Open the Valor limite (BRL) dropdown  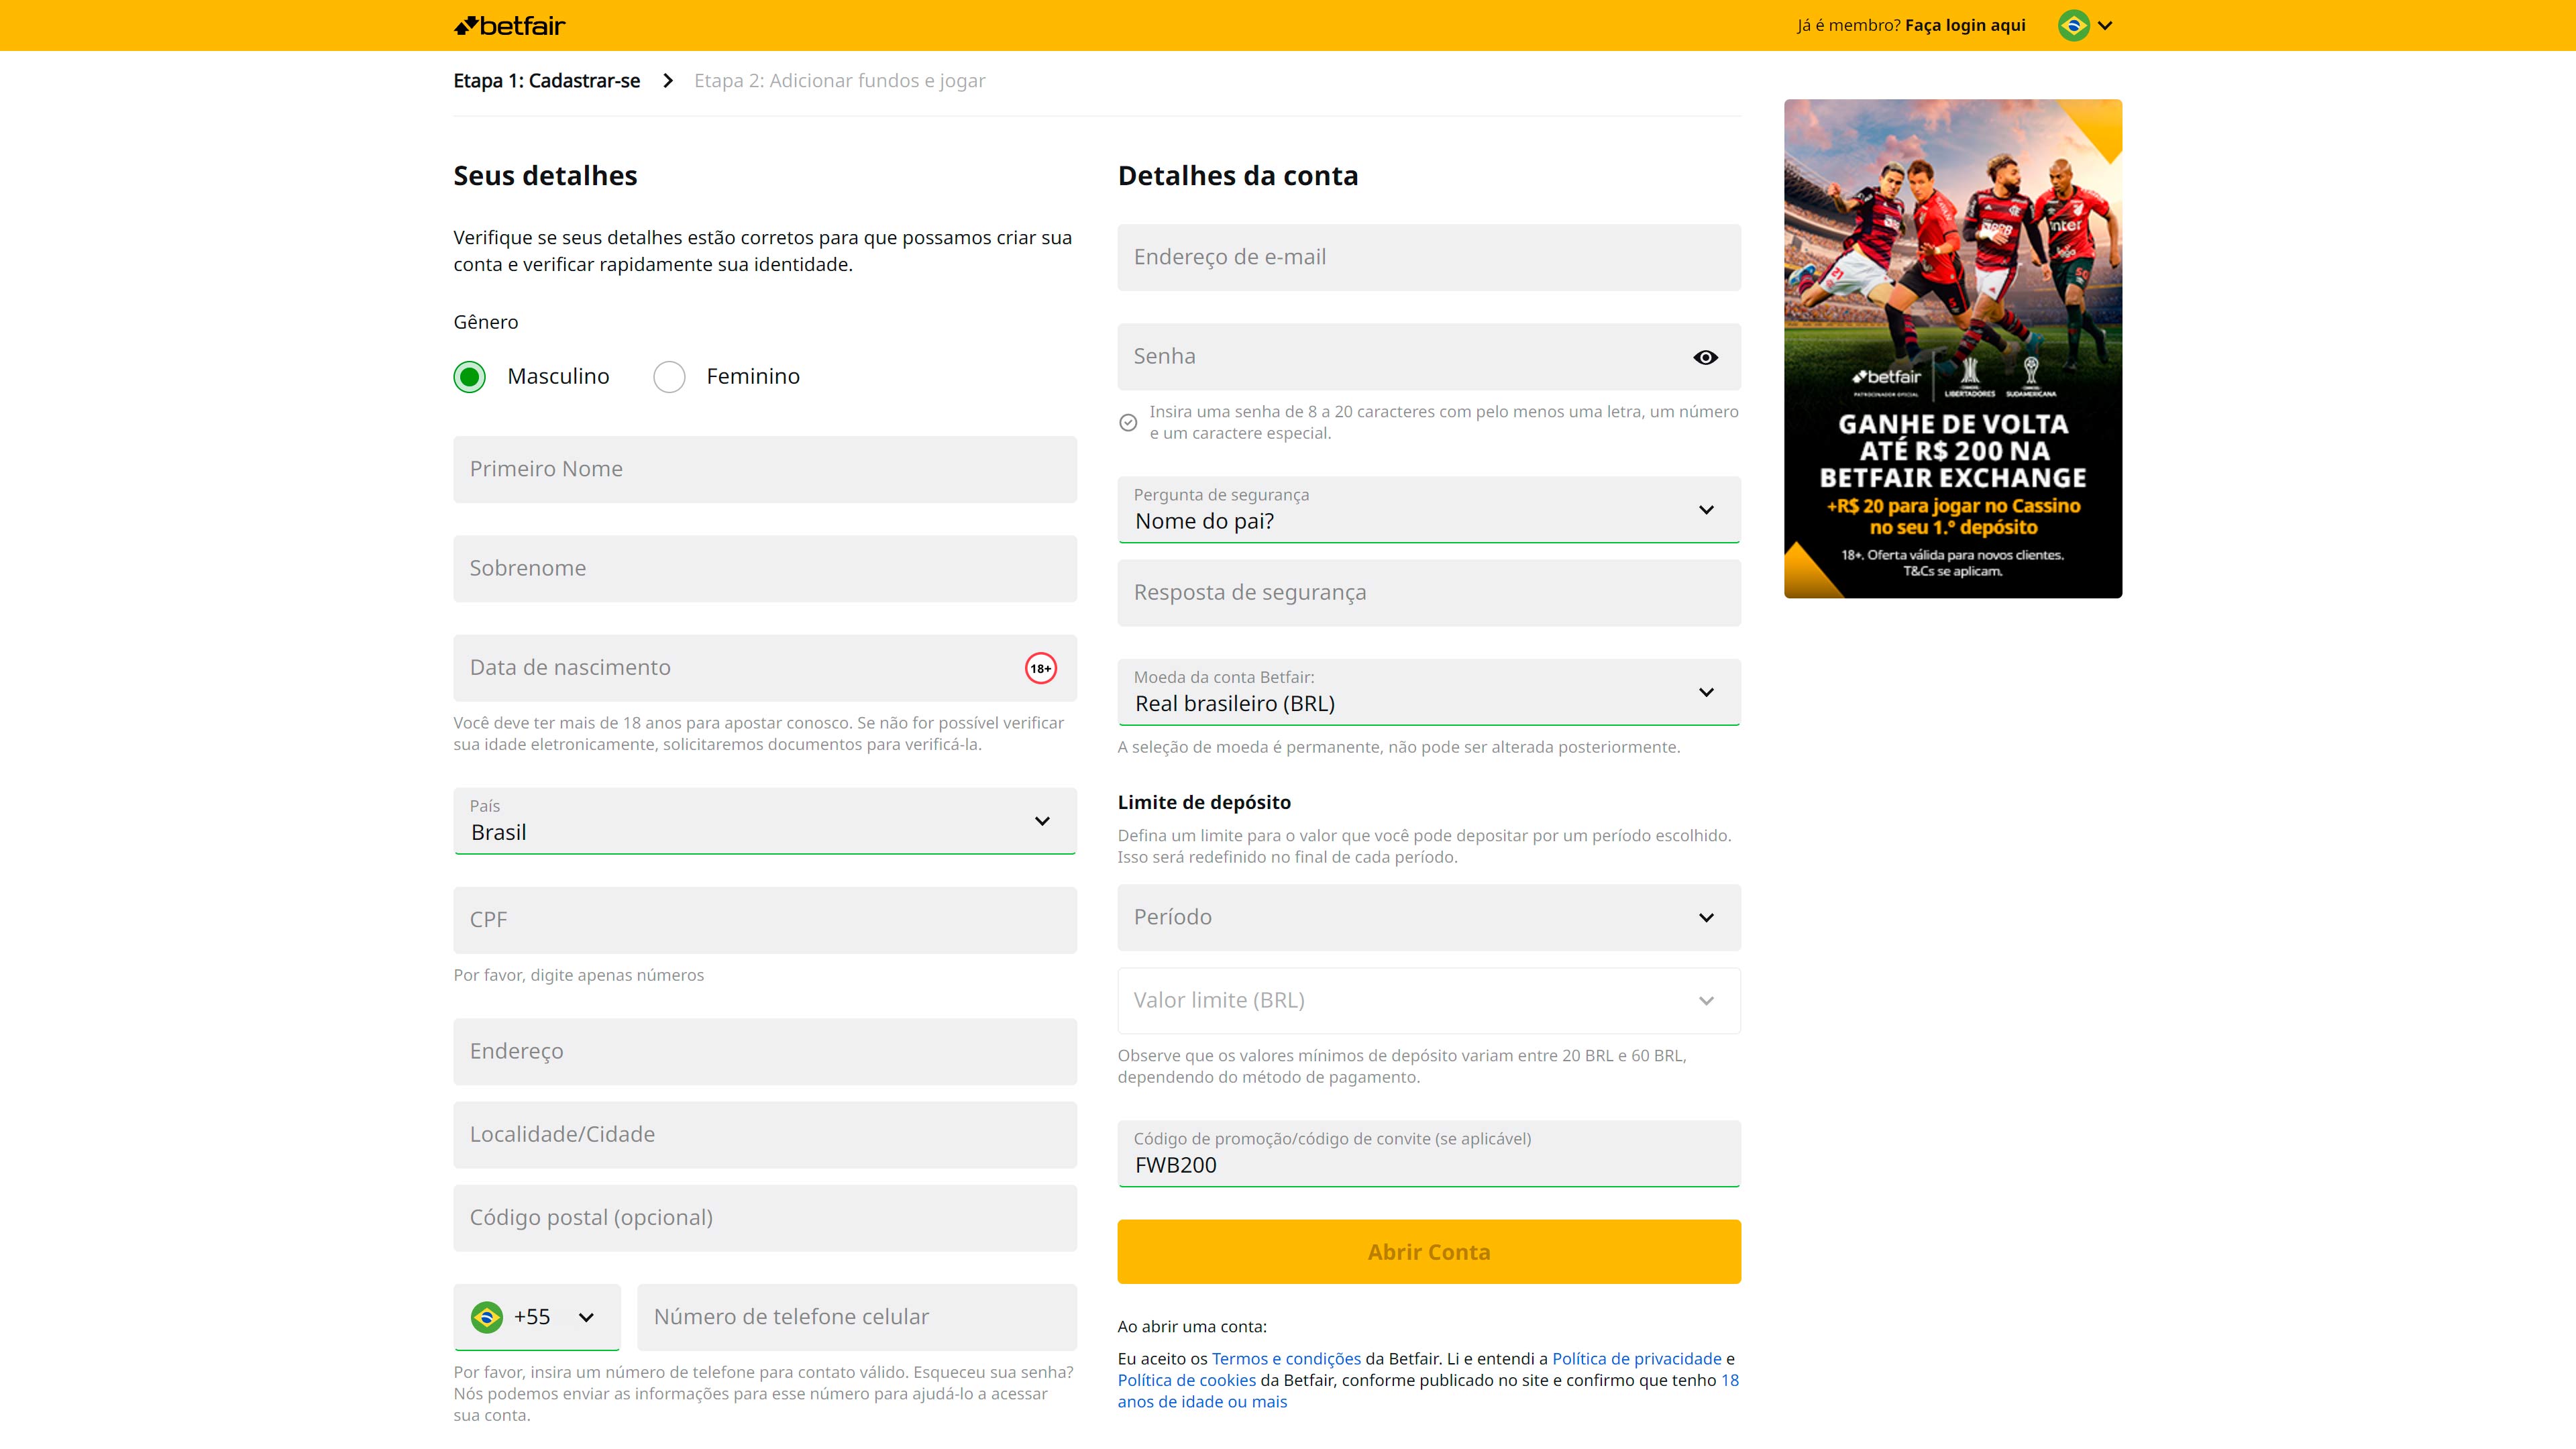click(x=1429, y=1000)
